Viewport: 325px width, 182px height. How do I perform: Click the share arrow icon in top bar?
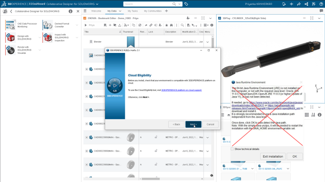[x=299, y=4]
